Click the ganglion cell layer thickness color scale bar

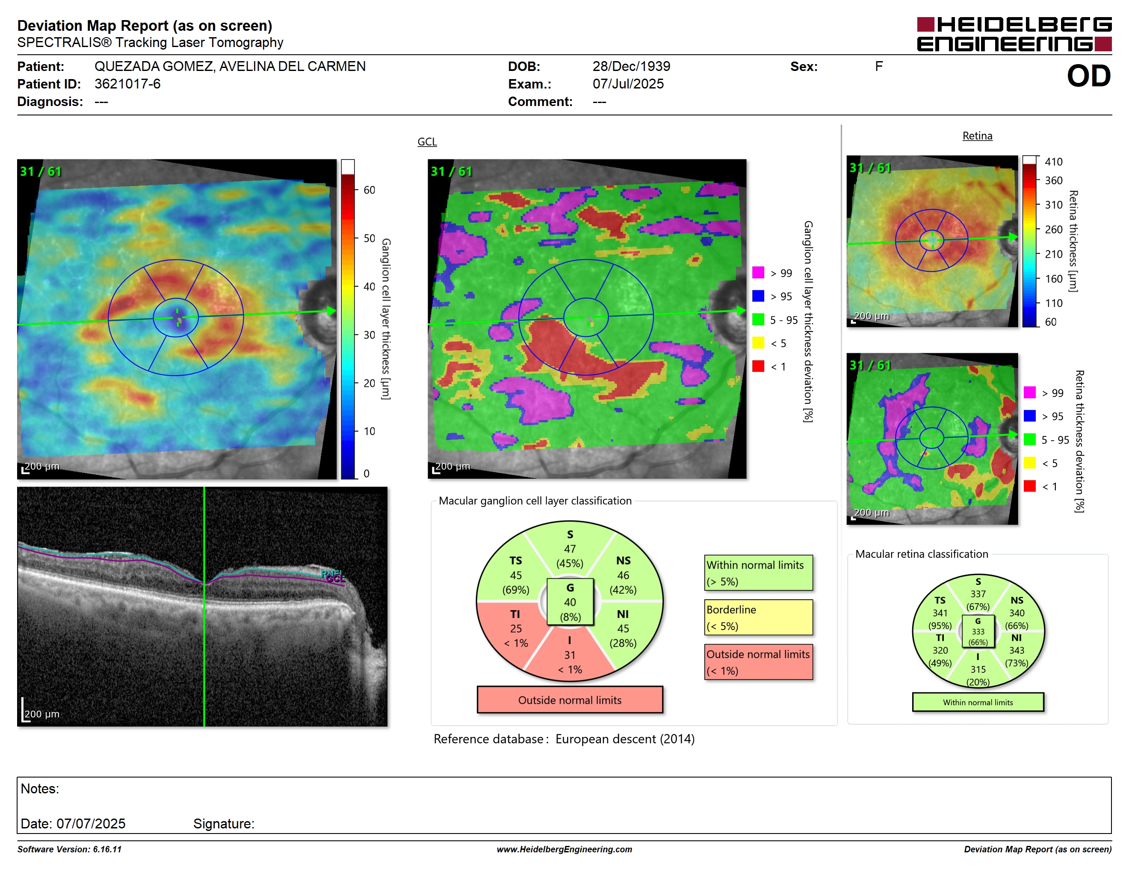click(347, 319)
